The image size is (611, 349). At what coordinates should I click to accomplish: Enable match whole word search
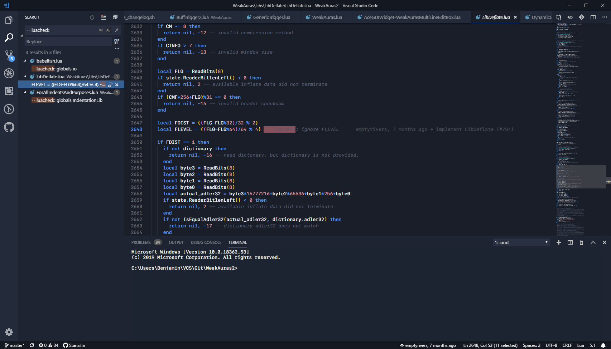pyautogui.click(x=109, y=30)
